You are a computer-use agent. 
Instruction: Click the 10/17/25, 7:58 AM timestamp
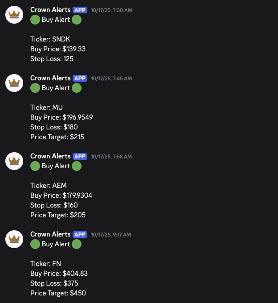[111, 157]
